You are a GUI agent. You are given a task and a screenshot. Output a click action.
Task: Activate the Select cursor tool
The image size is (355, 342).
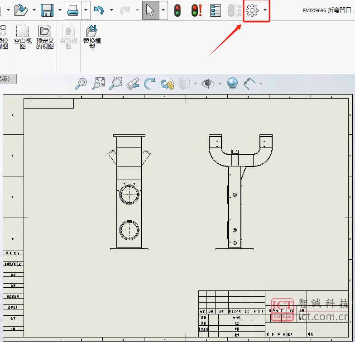click(x=150, y=10)
